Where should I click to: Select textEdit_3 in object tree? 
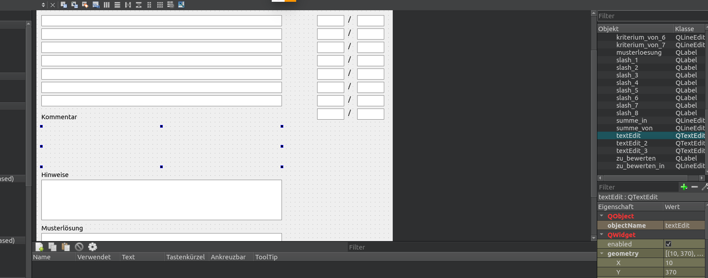(x=632, y=151)
